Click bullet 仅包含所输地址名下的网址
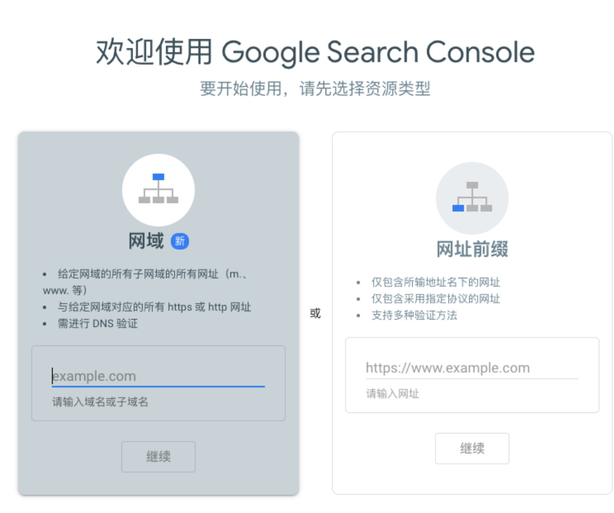Viewport: 614px width, 513px height. click(436, 282)
